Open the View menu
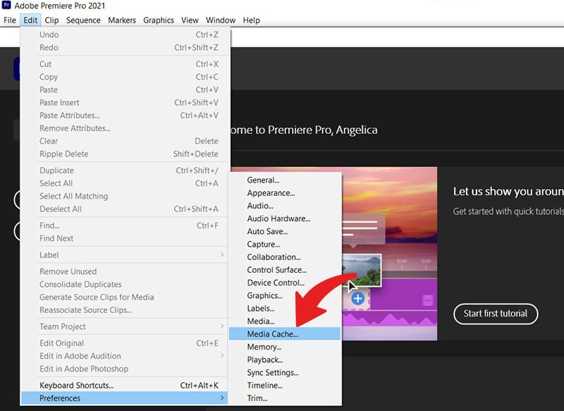Screen dimensions: 564x411 pos(190,20)
